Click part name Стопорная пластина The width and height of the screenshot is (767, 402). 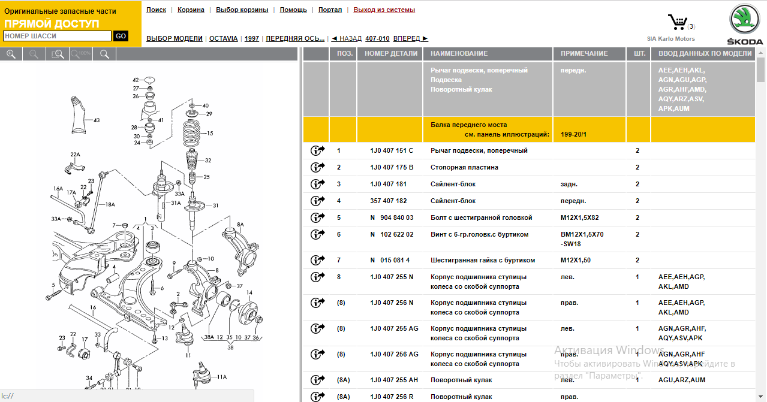point(464,167)
